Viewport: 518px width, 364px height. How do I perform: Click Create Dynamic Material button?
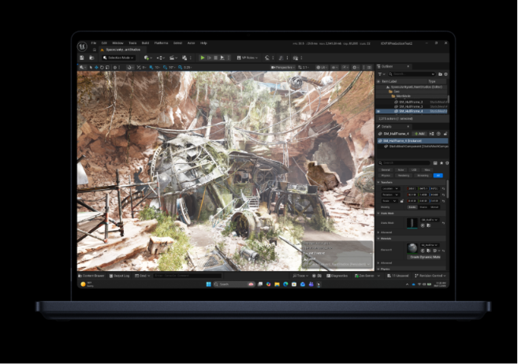(425, 257)
